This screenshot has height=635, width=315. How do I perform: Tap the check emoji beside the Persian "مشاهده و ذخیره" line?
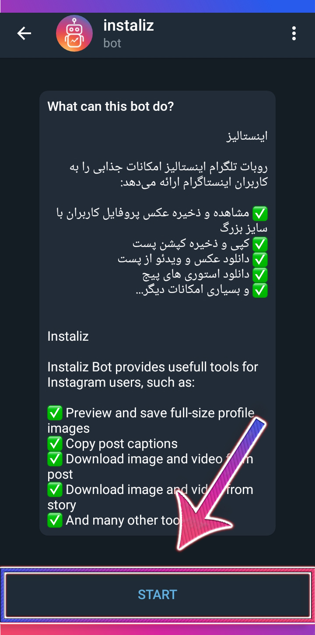(x=260, y=214)
